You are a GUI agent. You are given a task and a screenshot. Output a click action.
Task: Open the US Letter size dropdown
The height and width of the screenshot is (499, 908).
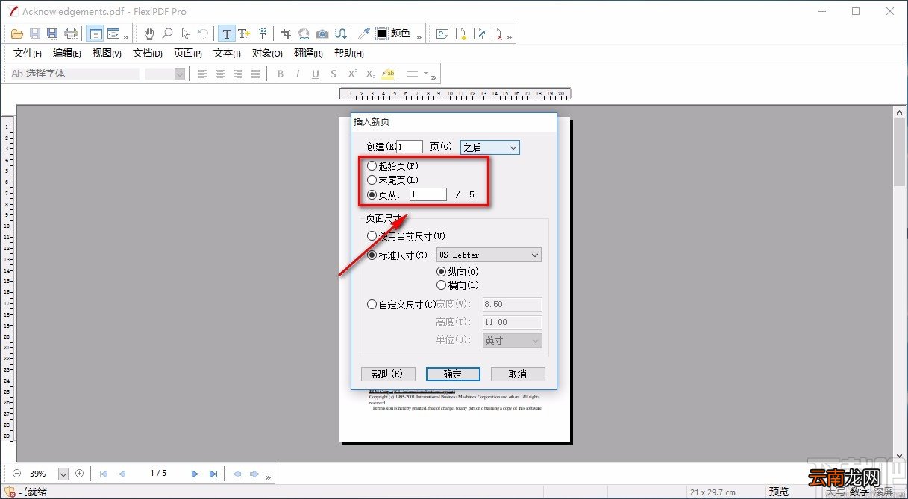pos(489,255)
